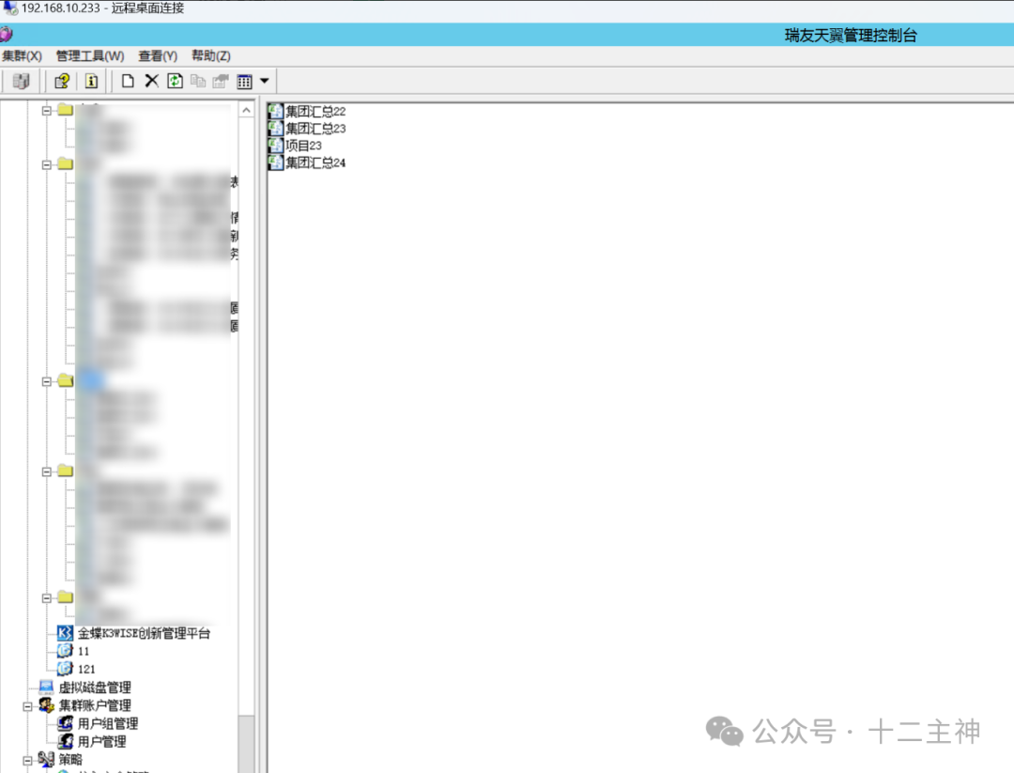Collapse the 策略 node

pyautogui.click(x=28, y=761)
